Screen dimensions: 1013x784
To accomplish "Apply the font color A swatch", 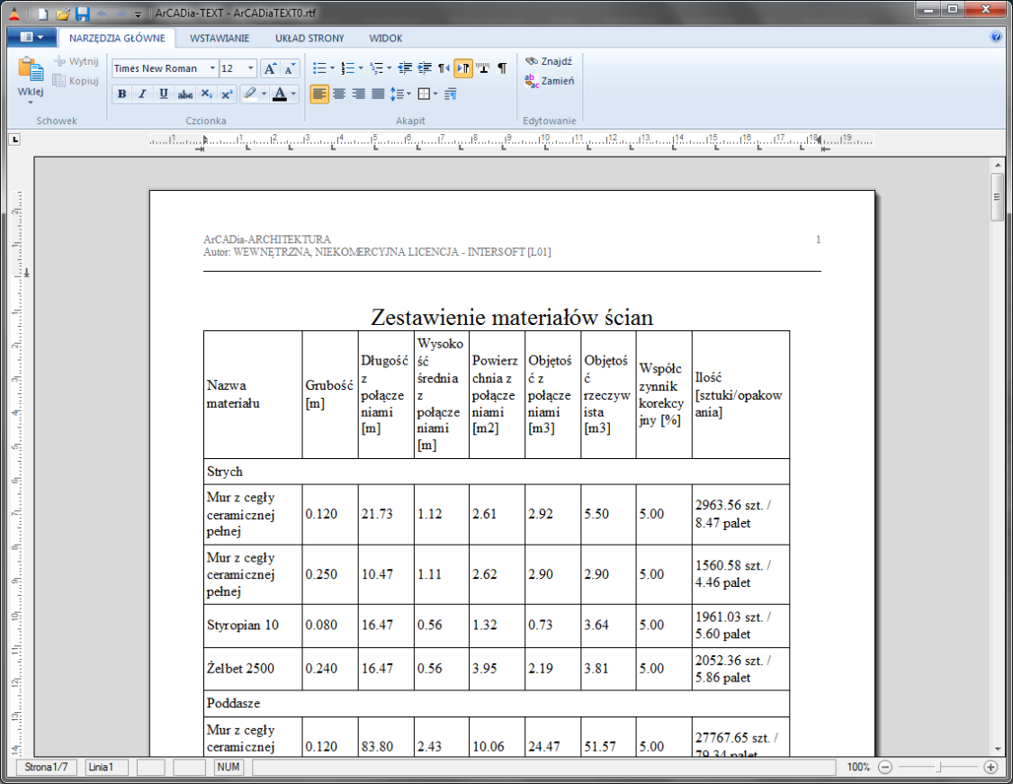I will tap(280, 95).
